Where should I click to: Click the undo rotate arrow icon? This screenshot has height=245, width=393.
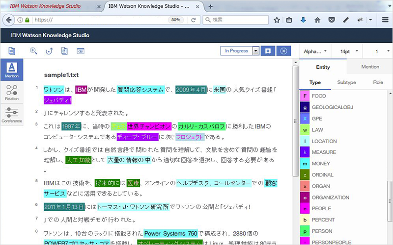49,51
